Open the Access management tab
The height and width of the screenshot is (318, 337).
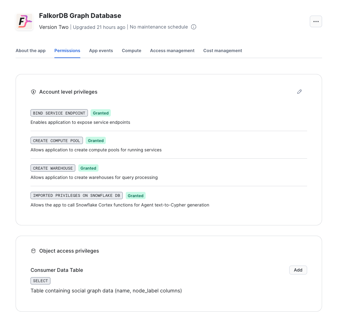(x=172, y=50)
